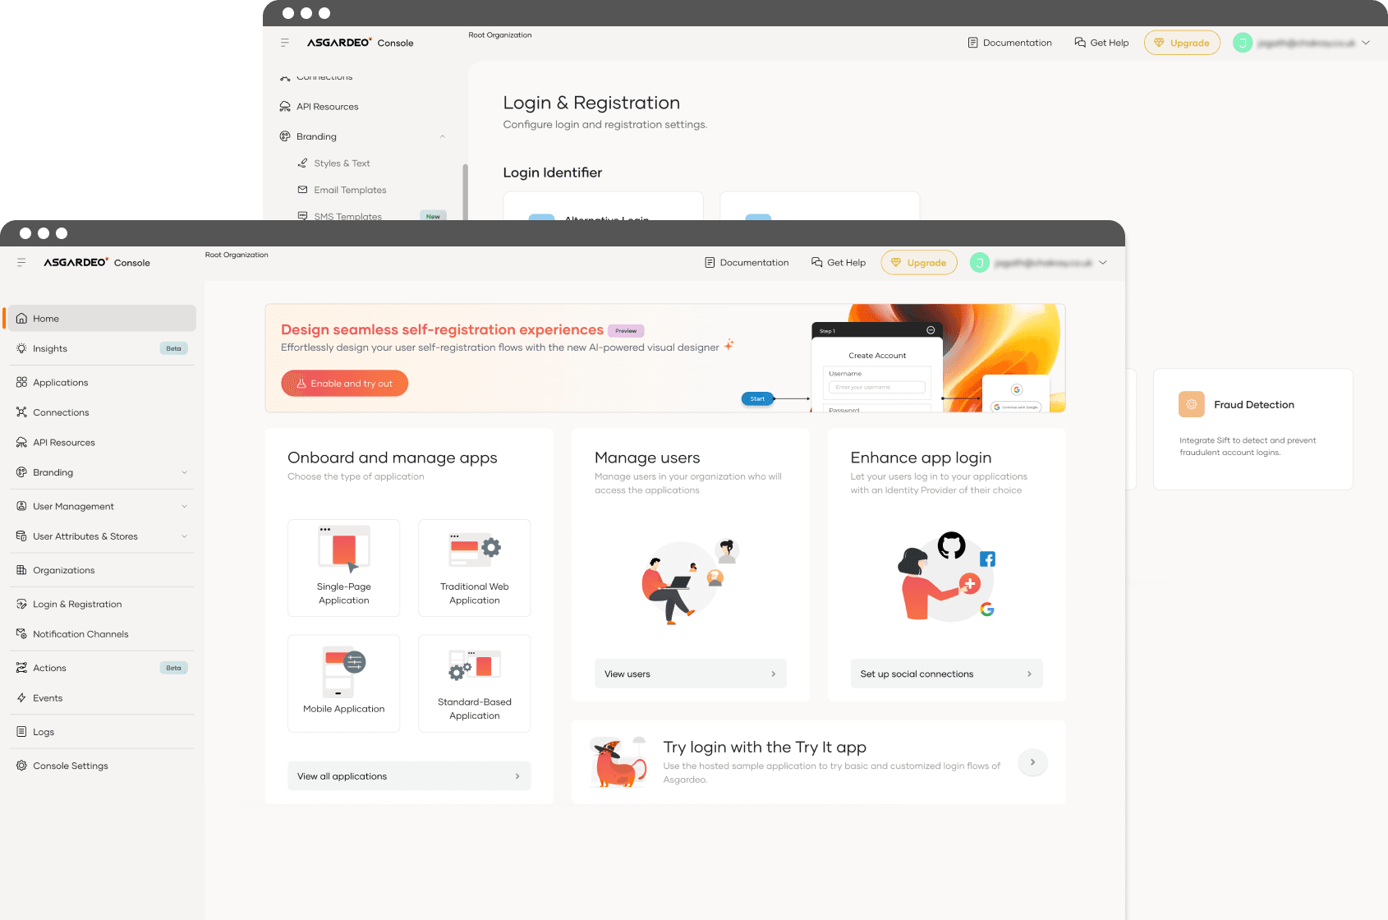Click the Upgrade button

pyautogui.click(x=918, y=263)
